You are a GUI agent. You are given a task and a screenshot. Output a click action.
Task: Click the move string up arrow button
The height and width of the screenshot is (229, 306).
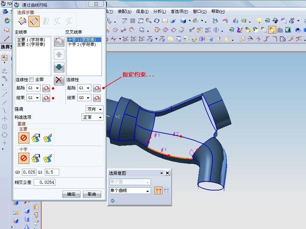pyautogui.click(x=59, y=55)
